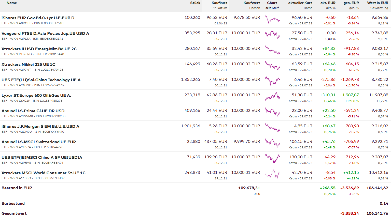
Task: Click the aktueller Kurs column header
Action: (x=300, y=3)
